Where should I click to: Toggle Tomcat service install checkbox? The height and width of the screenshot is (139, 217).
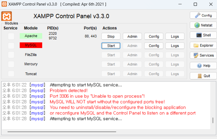coord(11,74)
